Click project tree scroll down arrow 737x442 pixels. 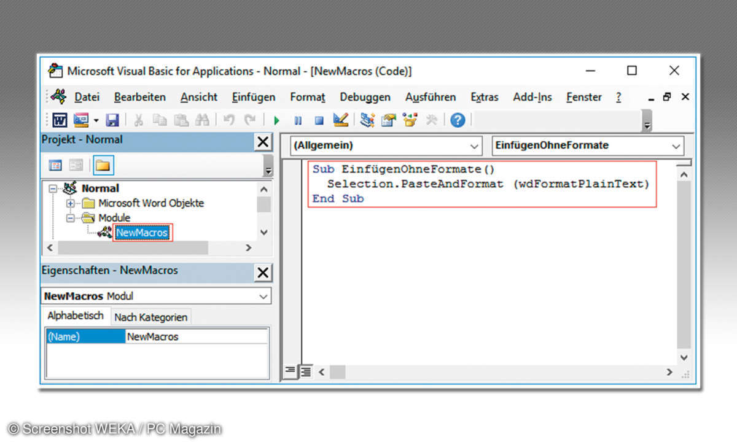[x=264, y=232]
